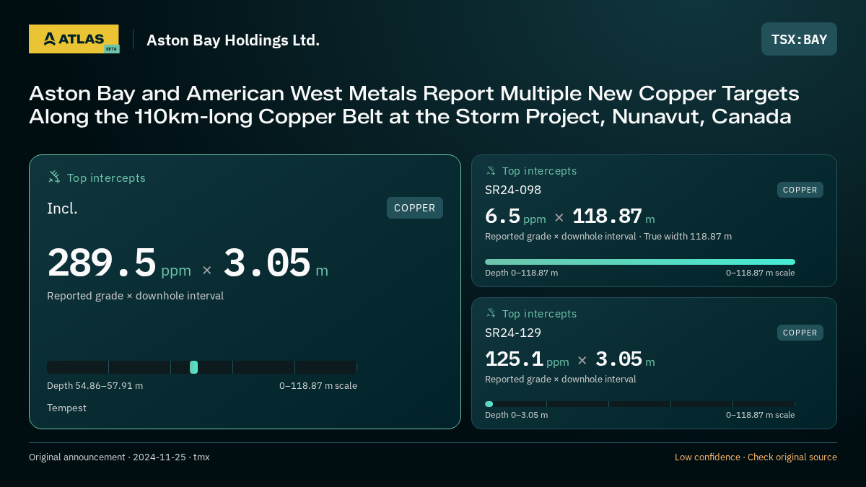Click the 118.87 m interval value
866x487 pixels.
tap(613, 216)
